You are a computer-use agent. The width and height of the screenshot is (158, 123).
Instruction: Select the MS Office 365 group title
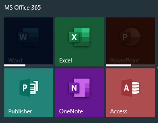coord(23,8)
